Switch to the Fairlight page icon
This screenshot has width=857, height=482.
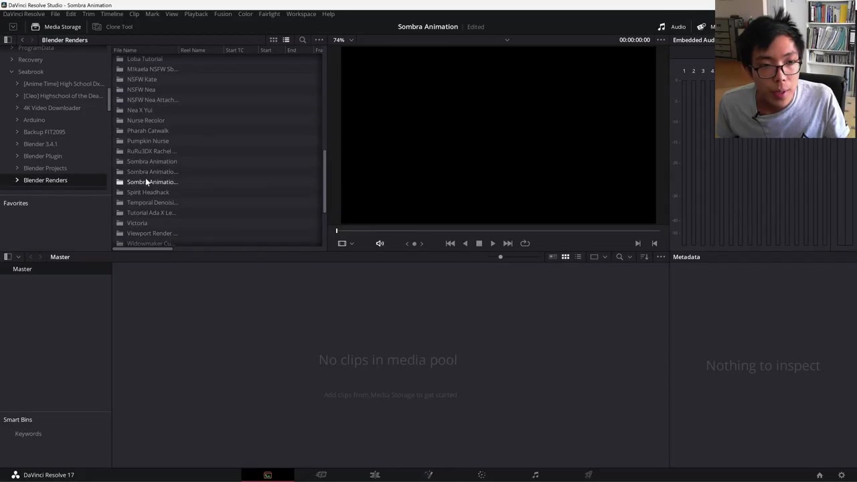tap(535, 475)
